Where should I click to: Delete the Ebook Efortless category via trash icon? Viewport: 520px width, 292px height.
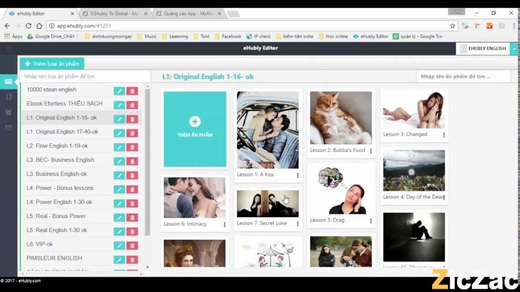132,105
